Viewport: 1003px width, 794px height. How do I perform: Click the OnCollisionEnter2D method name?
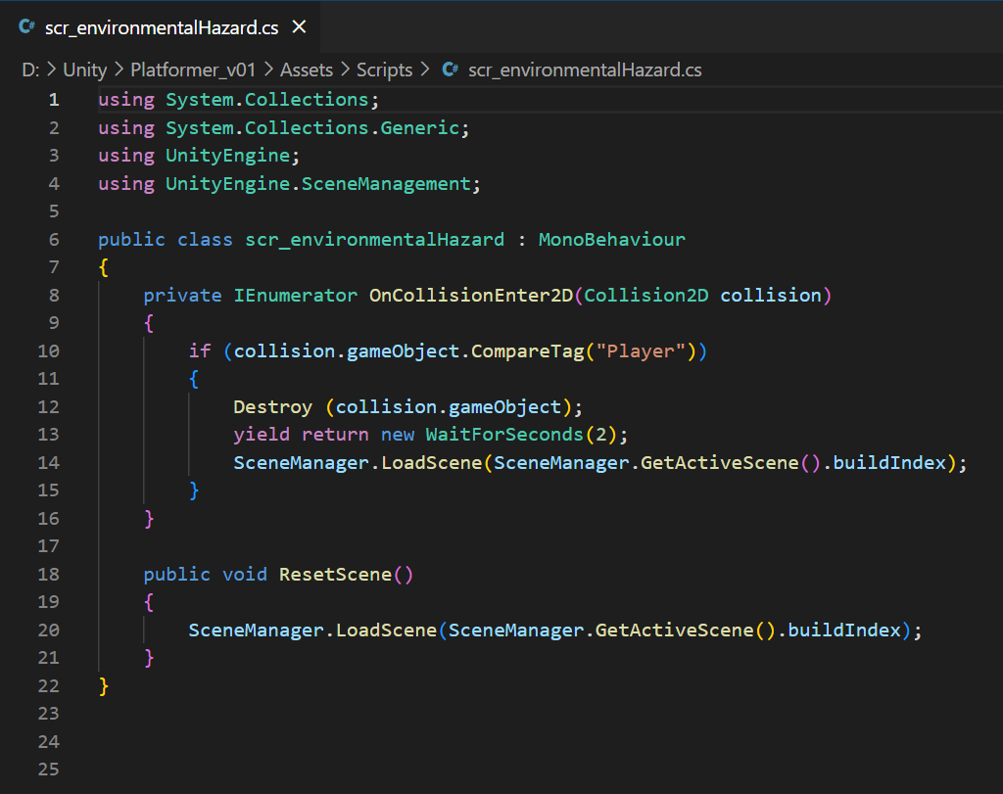coord(470,295)
